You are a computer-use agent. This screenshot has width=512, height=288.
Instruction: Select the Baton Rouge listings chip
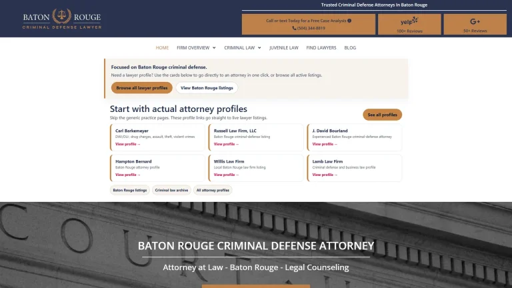pyautogui.click(x=129, y=190)
